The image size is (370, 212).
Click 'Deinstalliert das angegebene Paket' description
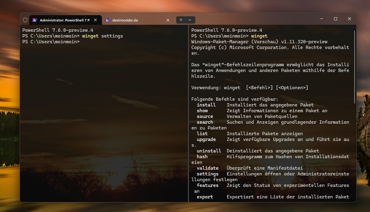pos(273,151)
